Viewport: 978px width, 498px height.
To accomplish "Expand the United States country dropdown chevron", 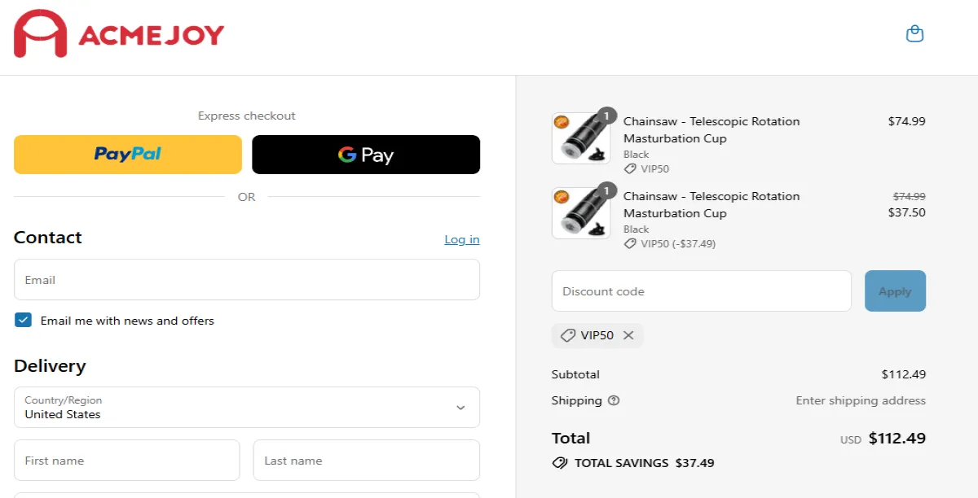I will coord(461,407).
